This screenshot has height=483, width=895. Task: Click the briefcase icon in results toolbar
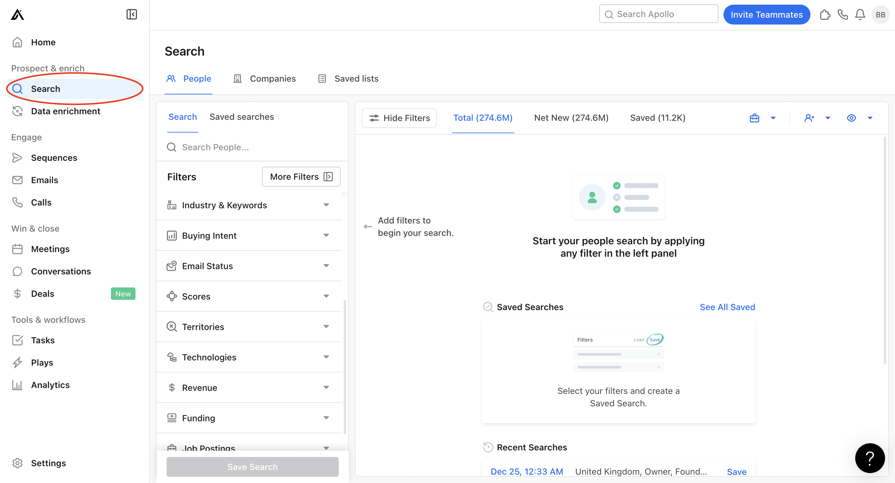click(754, 118)
